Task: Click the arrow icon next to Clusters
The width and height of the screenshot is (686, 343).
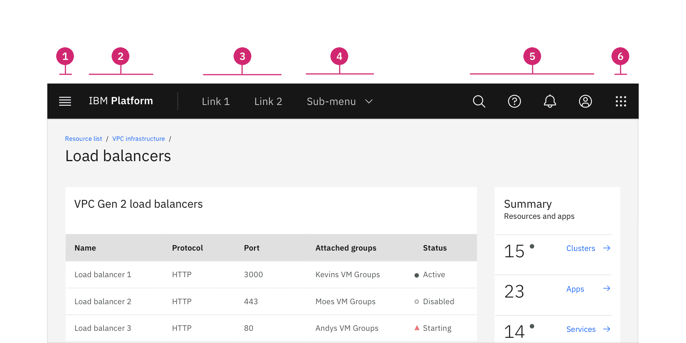Action: [x=607, y=248]
